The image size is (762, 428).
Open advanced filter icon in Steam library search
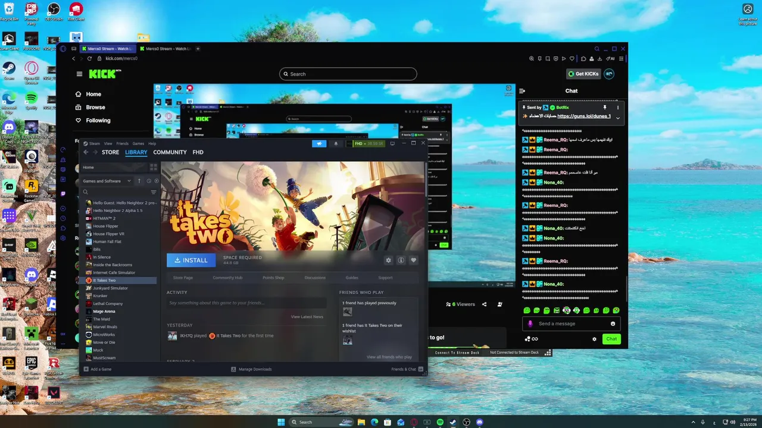(154, 192)
